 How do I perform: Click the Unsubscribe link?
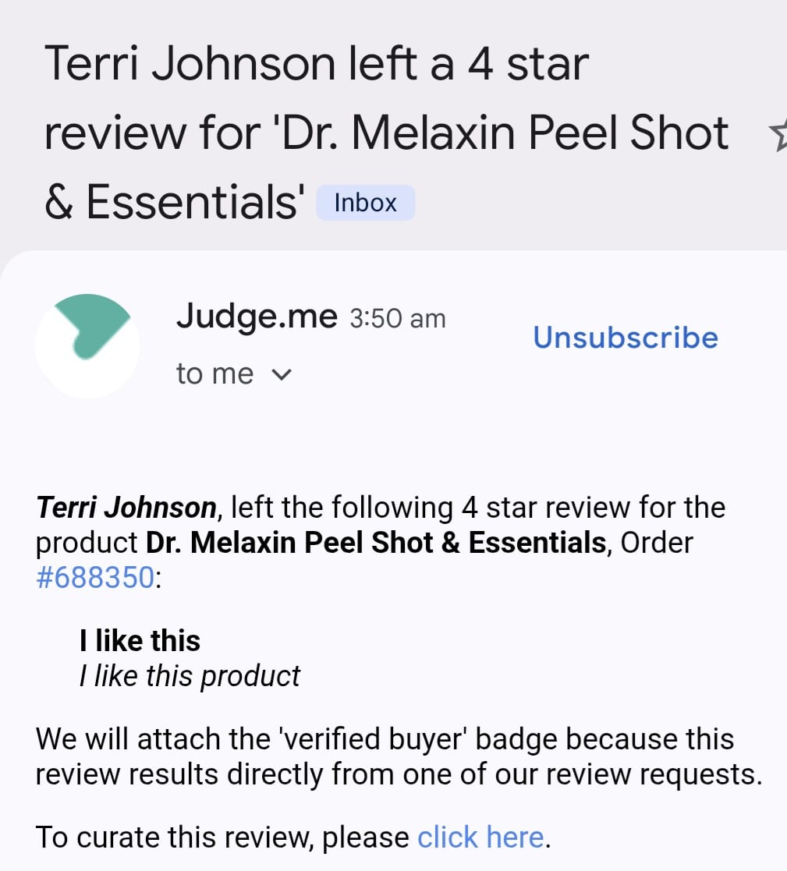pos(626,338)
